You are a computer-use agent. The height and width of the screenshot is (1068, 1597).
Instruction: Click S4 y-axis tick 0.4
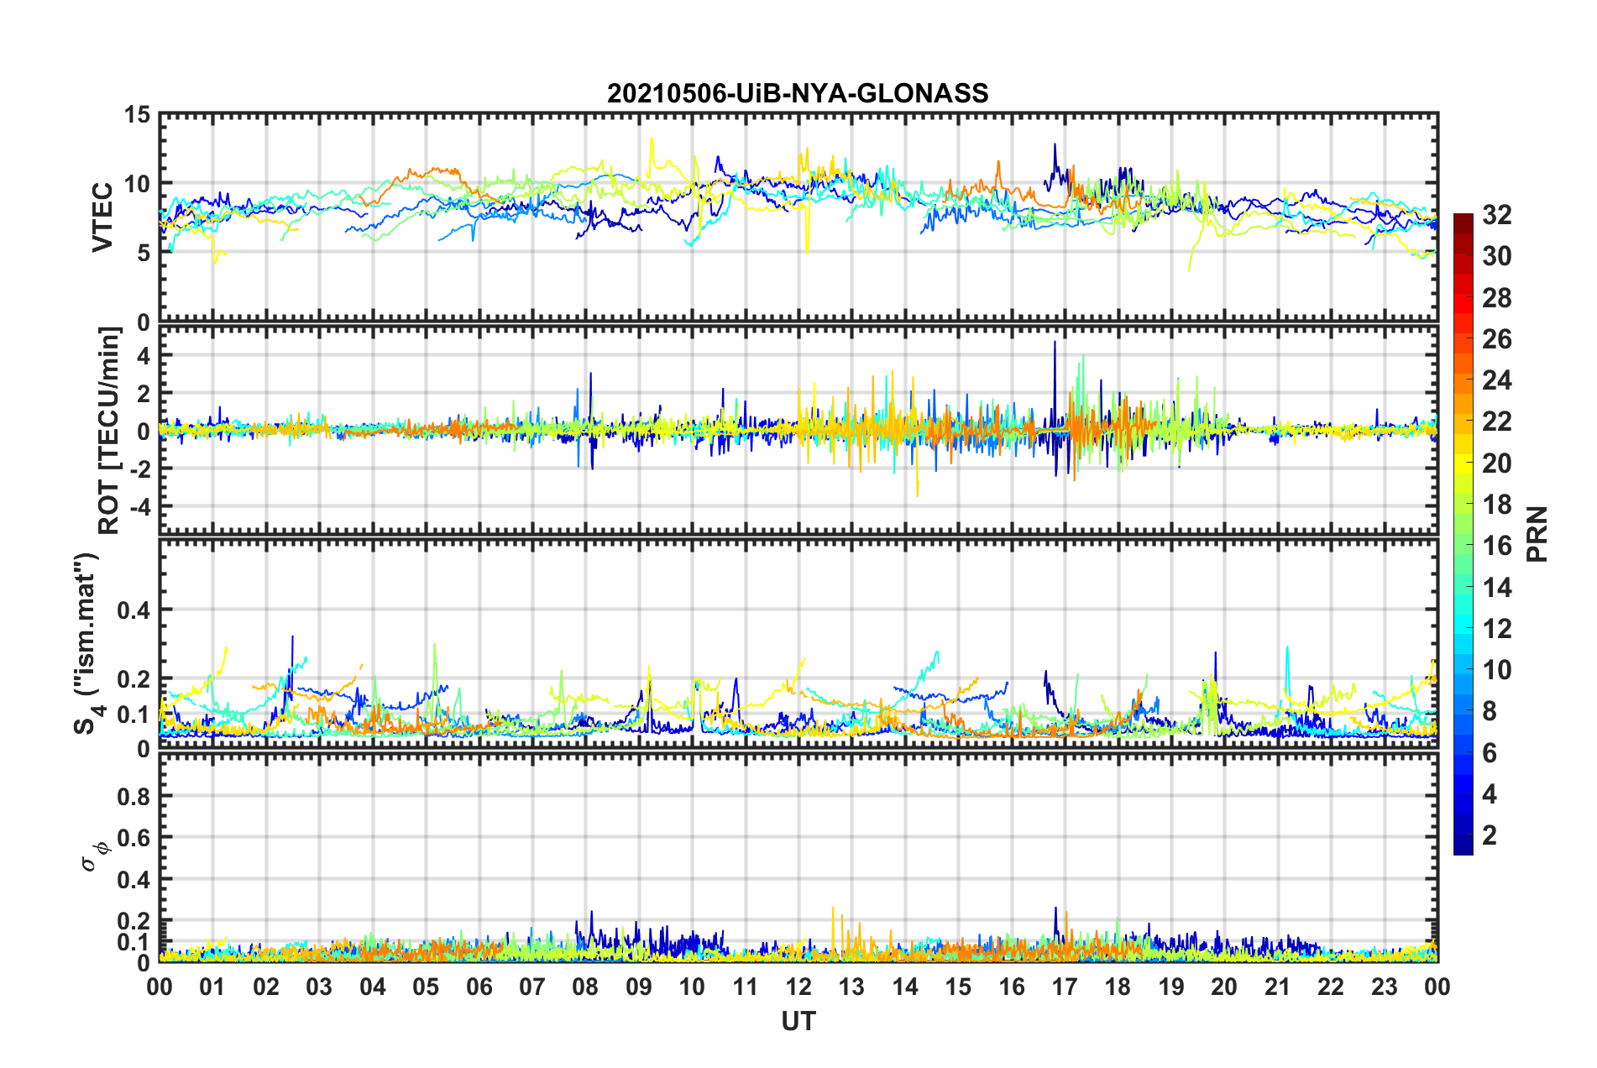click(x=134, y=610)
